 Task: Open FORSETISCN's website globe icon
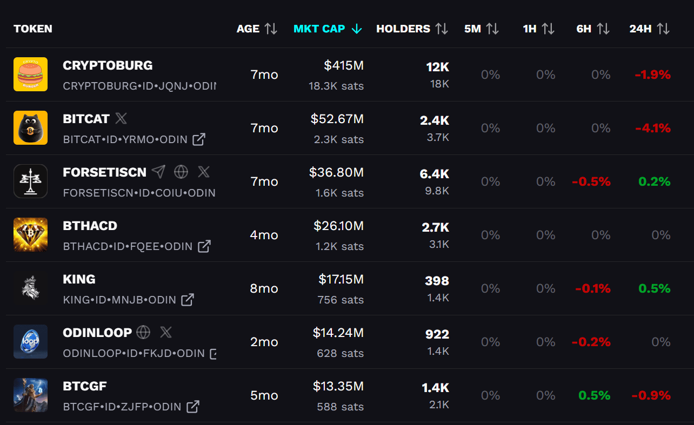click(181, 172)
